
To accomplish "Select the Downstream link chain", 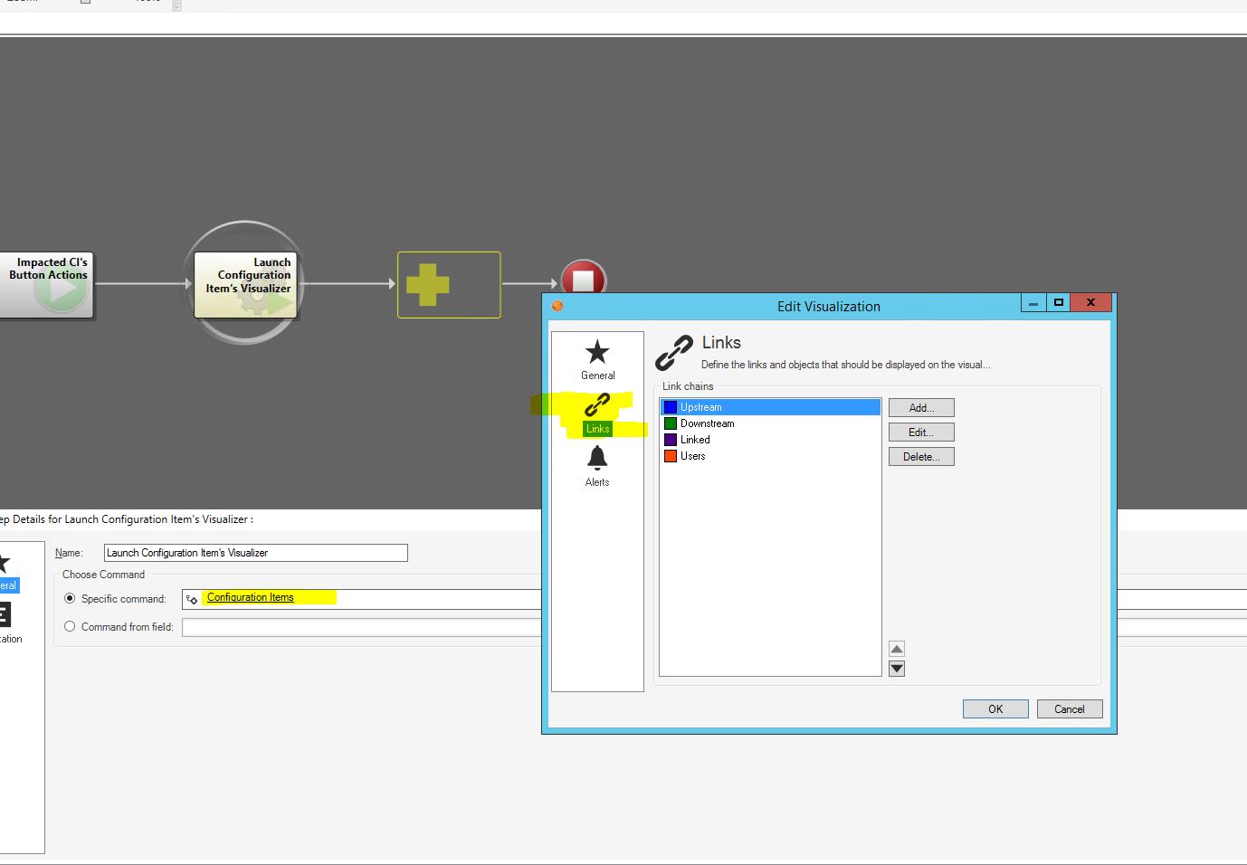I will (707, 423).
